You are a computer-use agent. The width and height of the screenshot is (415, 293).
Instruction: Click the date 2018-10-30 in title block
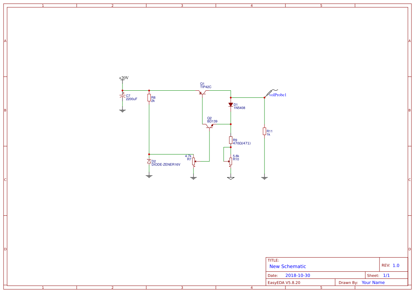[x=297, y=275]
